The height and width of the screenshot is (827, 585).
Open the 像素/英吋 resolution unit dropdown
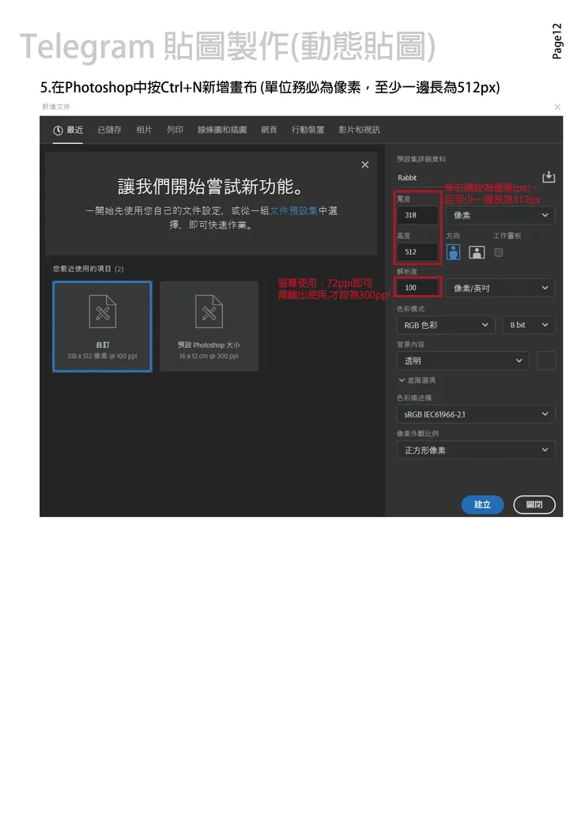tap(500, 288)
